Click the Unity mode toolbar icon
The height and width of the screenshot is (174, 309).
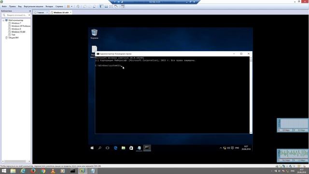pyautogui.click(x=116, y=6)
